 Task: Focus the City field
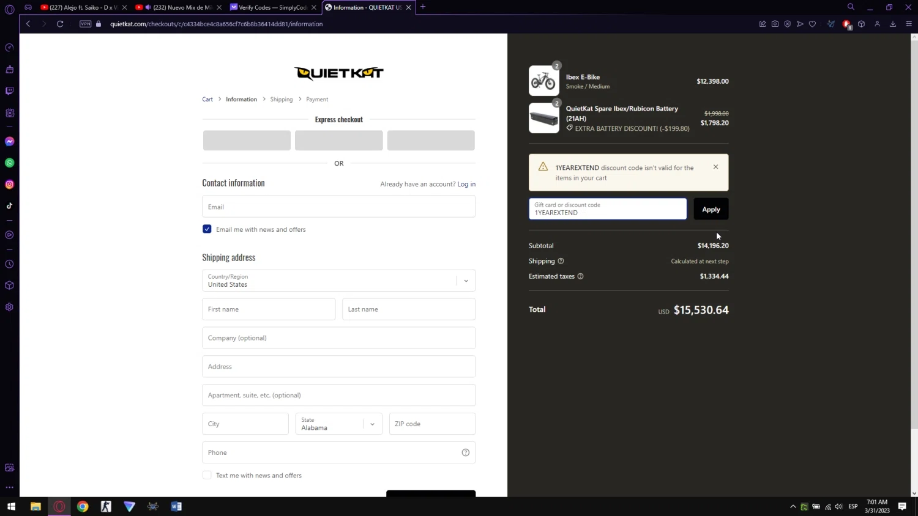(x=245, y=424)
